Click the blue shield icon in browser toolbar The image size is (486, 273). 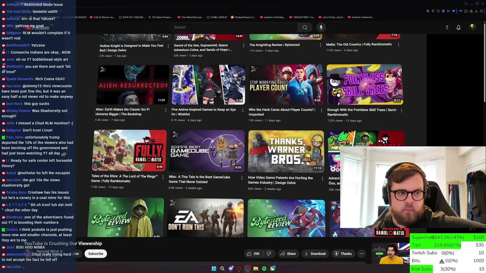click(443, 11)
